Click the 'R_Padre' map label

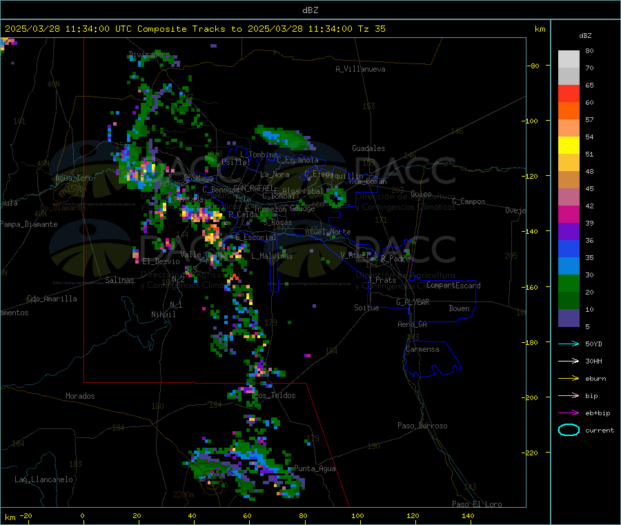(x=395, y=259)
